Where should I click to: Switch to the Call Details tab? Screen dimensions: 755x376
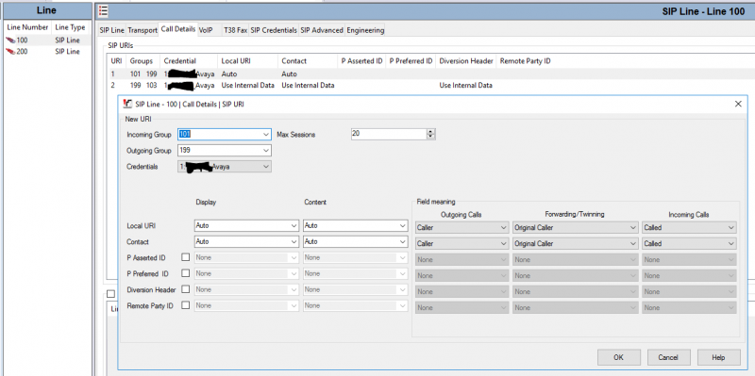(178, 29)
